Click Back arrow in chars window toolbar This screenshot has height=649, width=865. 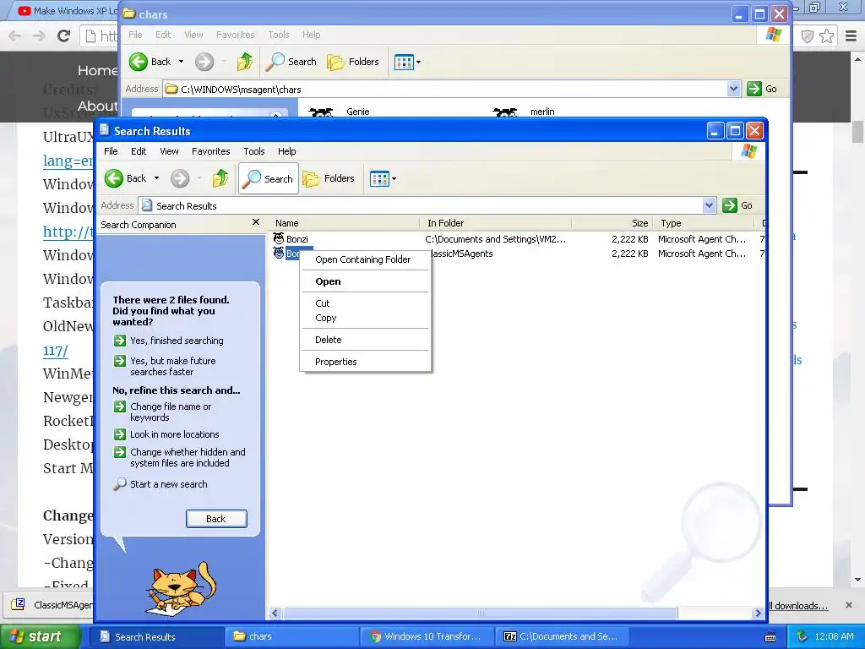click(x=139, y=62)
